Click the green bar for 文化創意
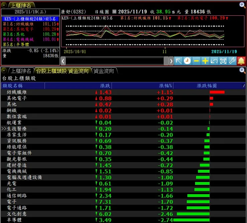 [193, 214]
